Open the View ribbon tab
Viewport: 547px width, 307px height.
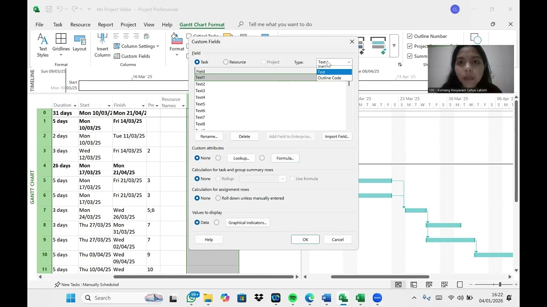(x=149, y=25)
